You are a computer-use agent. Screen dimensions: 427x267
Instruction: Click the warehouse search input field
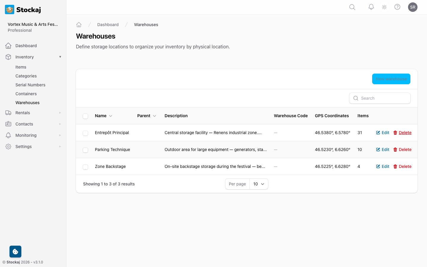(x=380, y=98)
